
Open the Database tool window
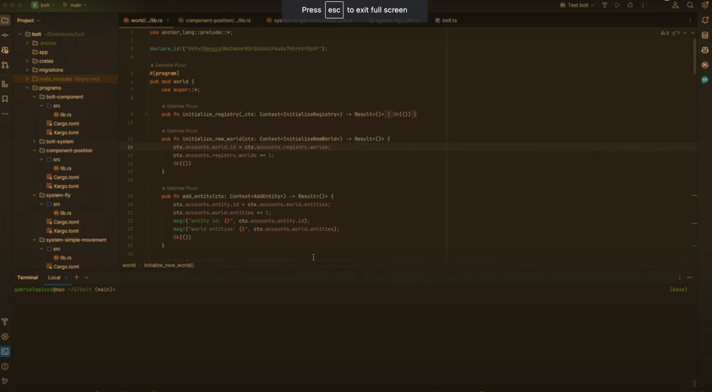click(x=705, y=36)
